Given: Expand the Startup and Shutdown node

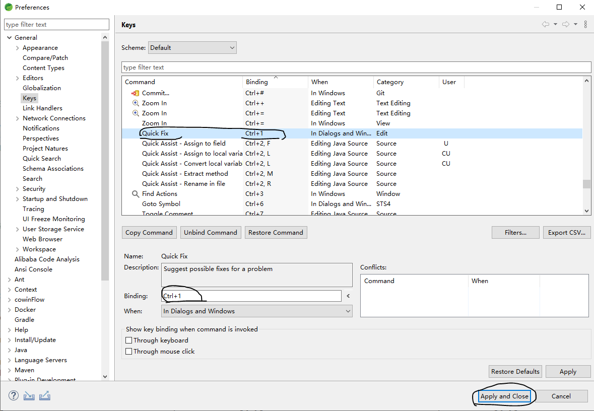Looking at the screenshot, I should (x=18, y=199).
